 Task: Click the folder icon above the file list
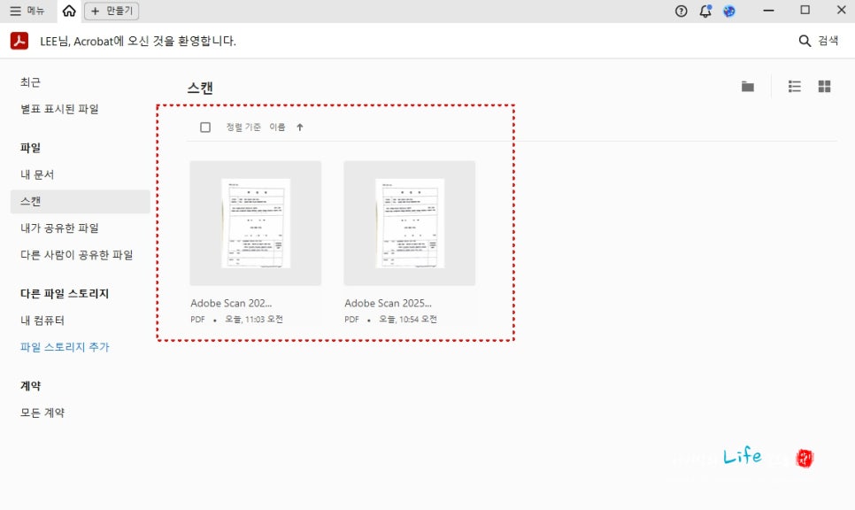(748, 86)
